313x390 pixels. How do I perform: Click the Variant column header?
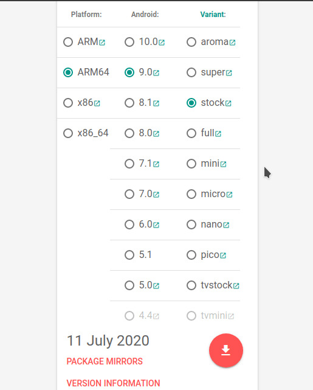[x=213, y=15]
